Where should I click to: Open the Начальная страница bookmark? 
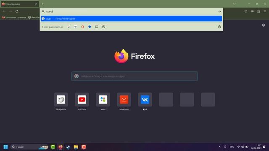(14, 17)
